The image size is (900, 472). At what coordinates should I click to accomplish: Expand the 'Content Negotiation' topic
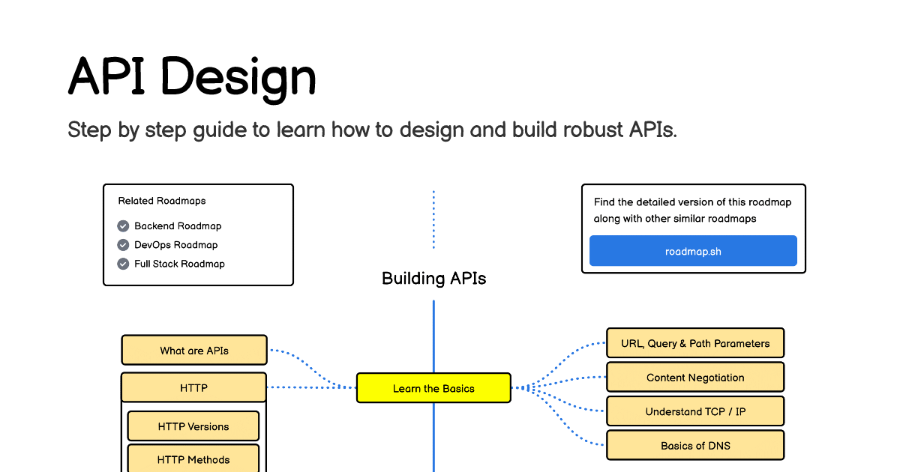694,377
